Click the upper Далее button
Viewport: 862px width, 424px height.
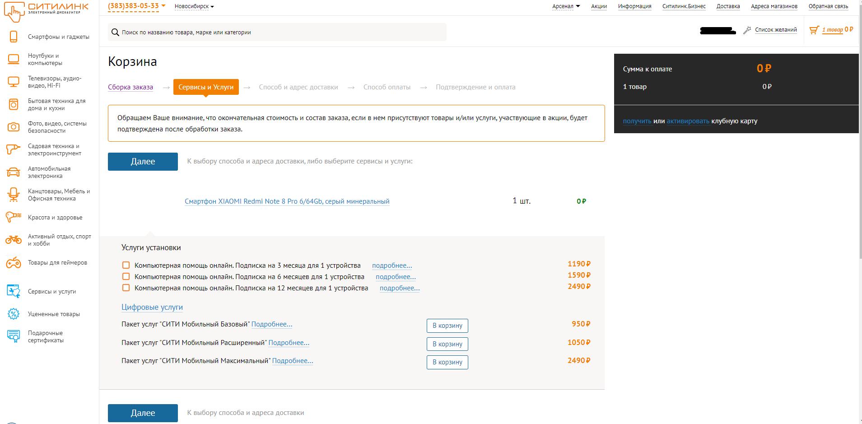[143, 162]
